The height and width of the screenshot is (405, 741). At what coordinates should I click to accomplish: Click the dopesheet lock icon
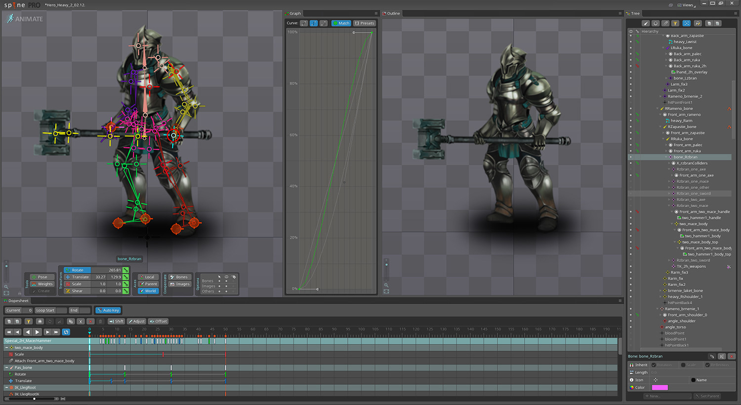[x=40, y=321]
